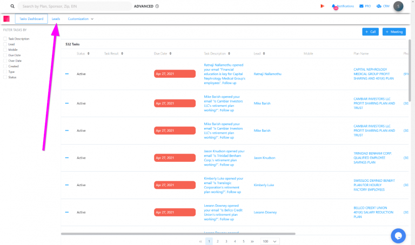Check the Due Date filter
The height and width of the screenshot is (245, 415).
coord(5,55)
